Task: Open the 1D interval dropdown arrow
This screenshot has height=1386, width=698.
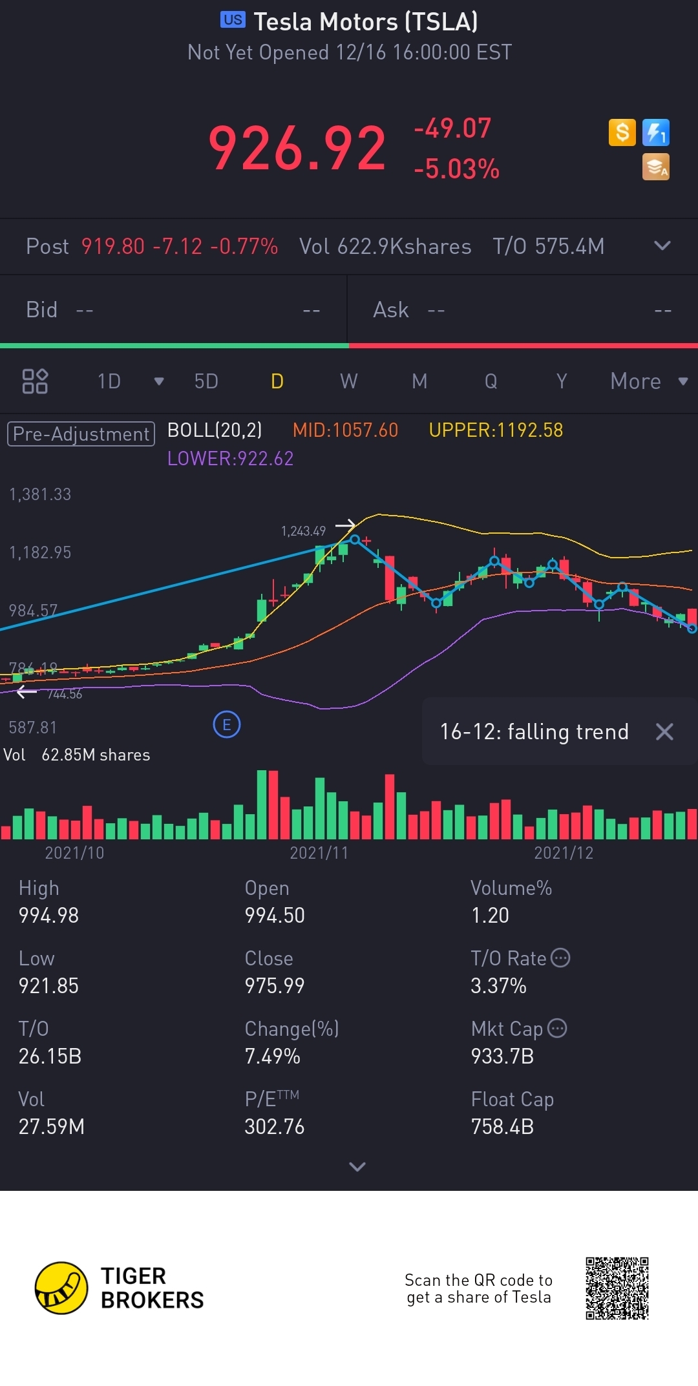Action: 159,381
